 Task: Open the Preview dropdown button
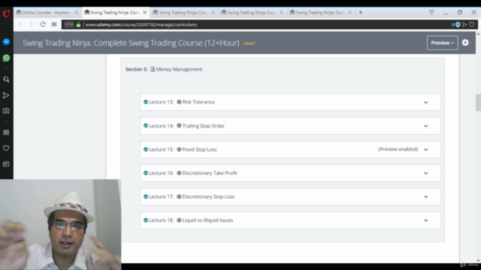tap(443, 43)
